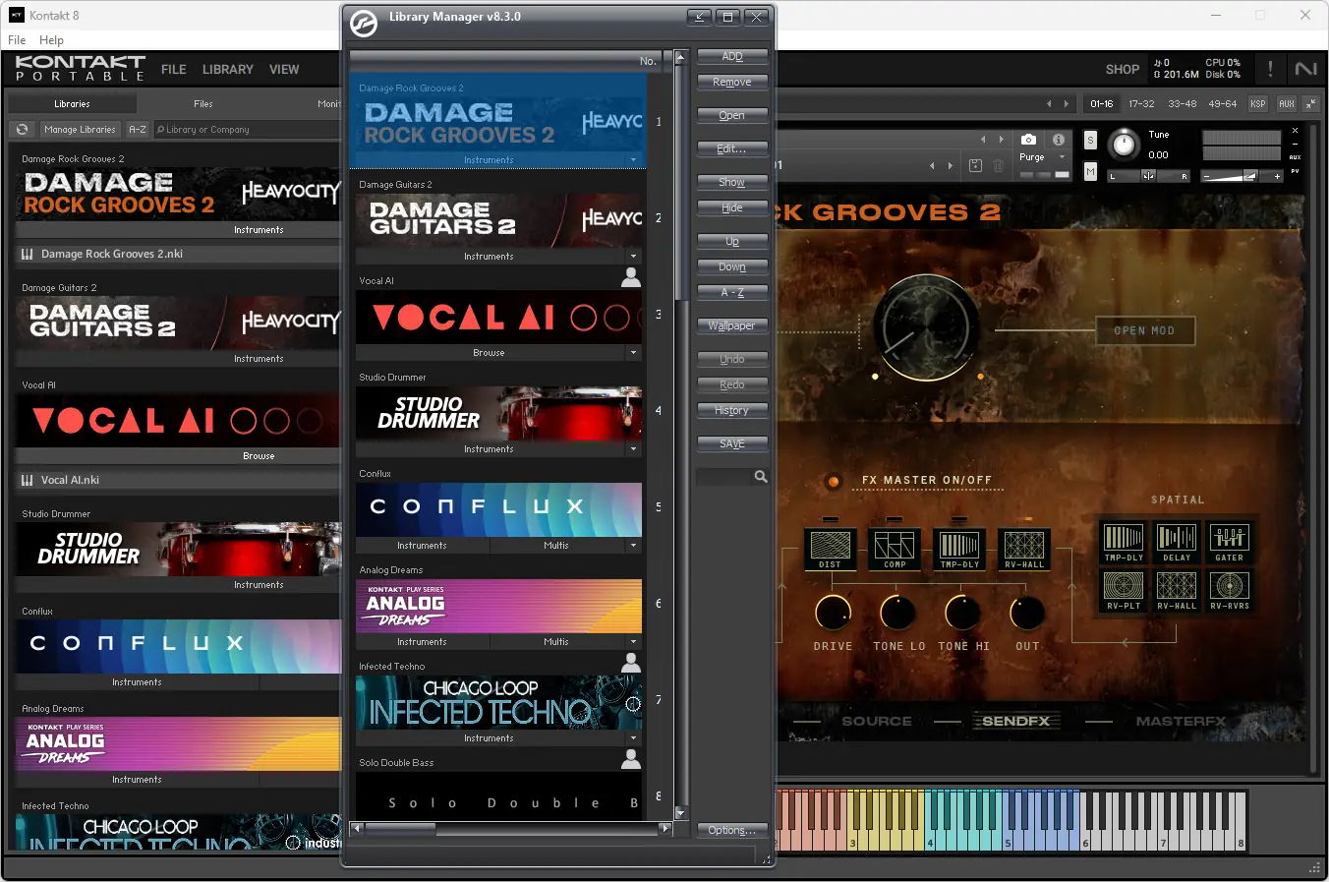This screenshot has height=882, width=1329.
Task: Click the instrument volume slider
Action: pyautogui.click(x=1242, y=177)
